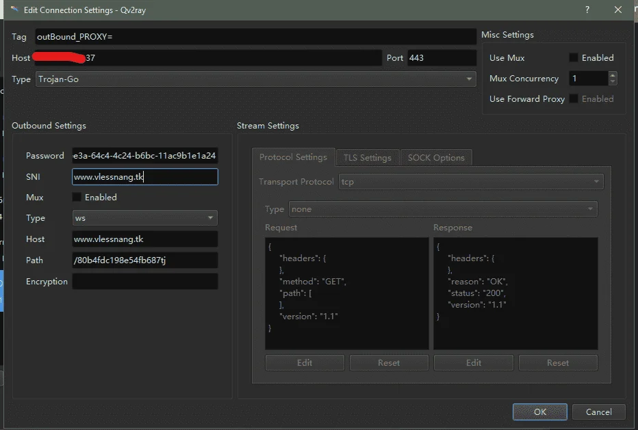Switch to the SOCK Options tab
This screenshot has width=638, height=430.
[436, 158]
